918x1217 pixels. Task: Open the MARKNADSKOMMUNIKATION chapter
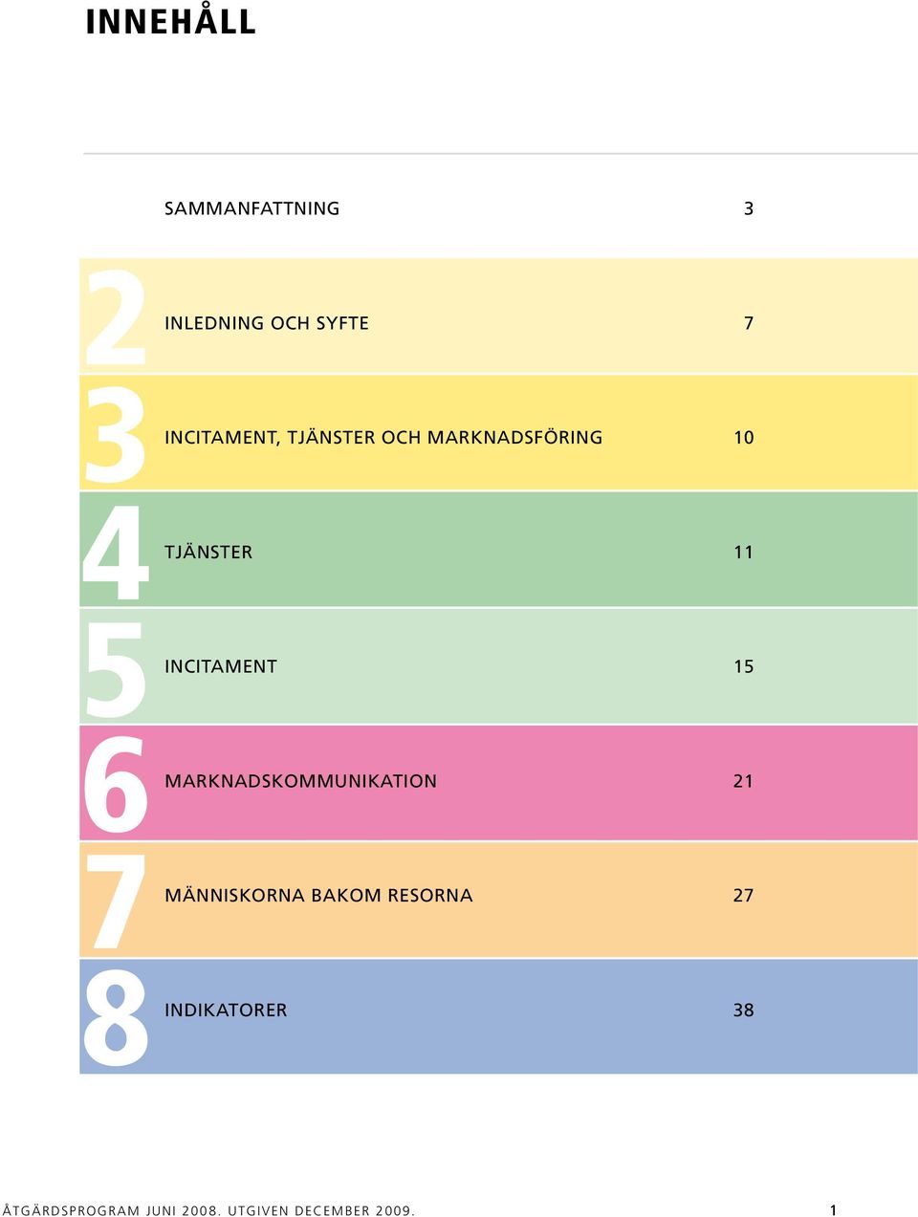pos(300,781)
